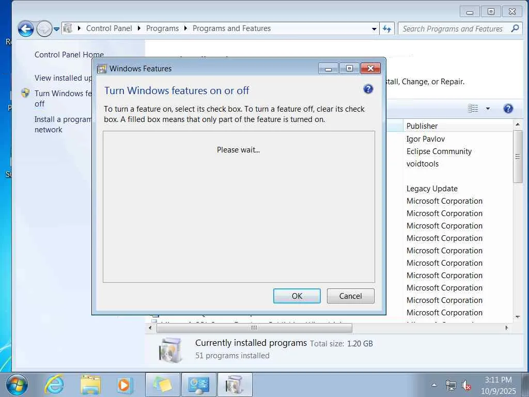Click Windows Features title bar icon
The height and width of the screenshot is (397, 529).
[x=102, y=69]
